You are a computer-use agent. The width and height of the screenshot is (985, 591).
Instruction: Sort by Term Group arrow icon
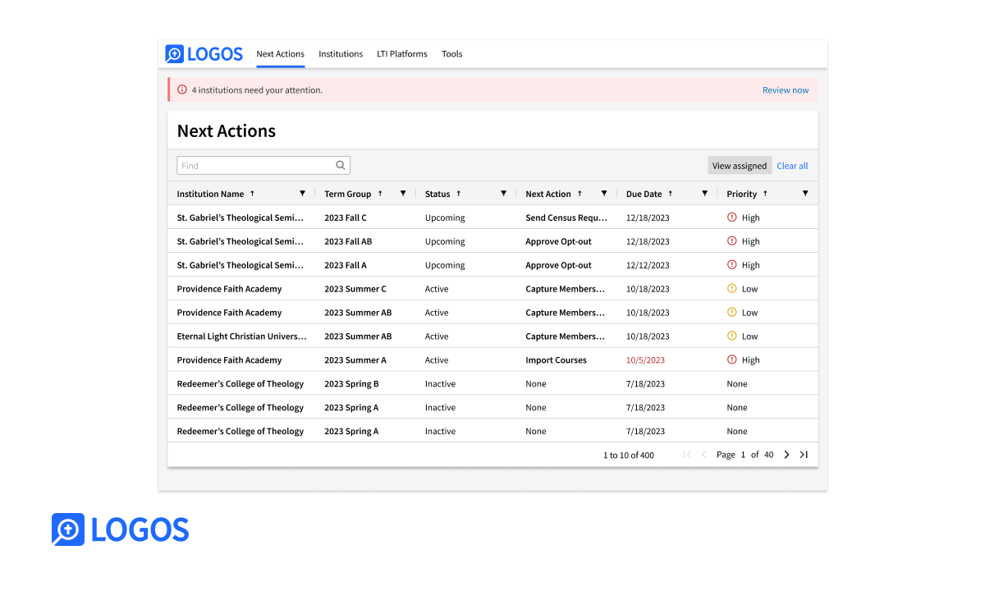tap(379, 194)
